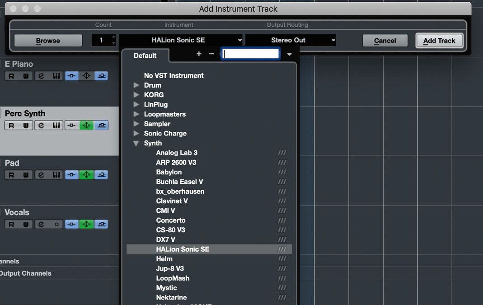
Task: Cancel the Add Instrument Track dialog
Action: pyautogui.click(x=385, y=40)
